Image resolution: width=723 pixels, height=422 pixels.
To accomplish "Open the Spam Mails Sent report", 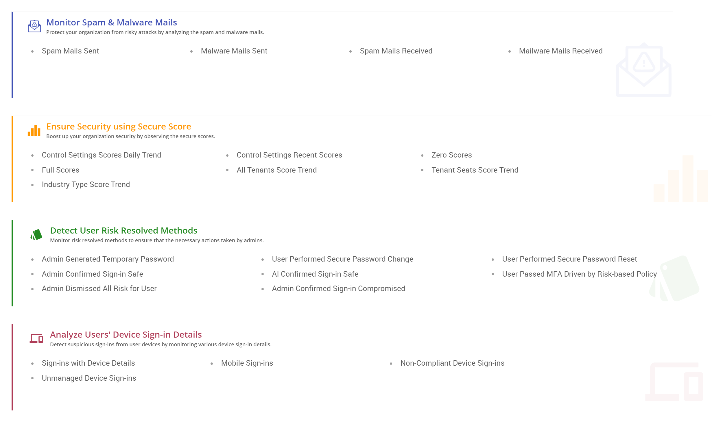I will pyautogui.click(x=70, y=51).
